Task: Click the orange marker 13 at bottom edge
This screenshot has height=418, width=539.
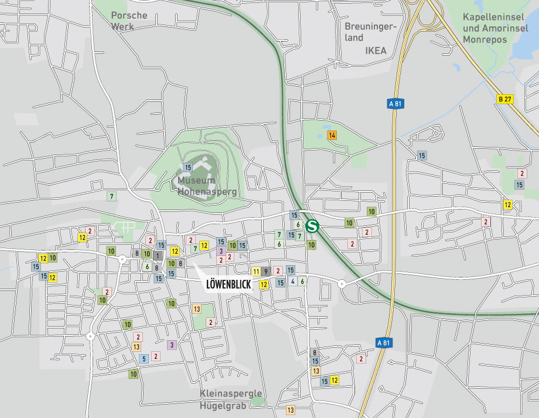Action: 290,410
